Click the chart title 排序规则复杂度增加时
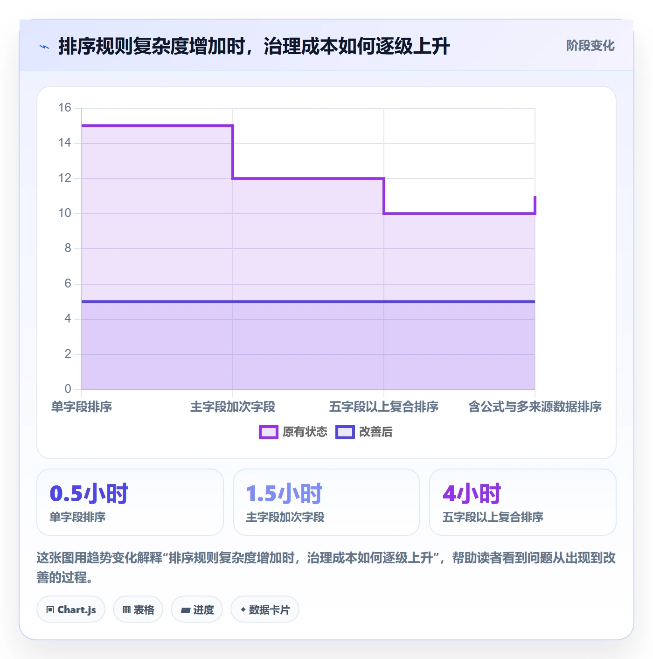The height and width of the screenshot is (659, 653). pyautogui.click(x=254, y=46)
